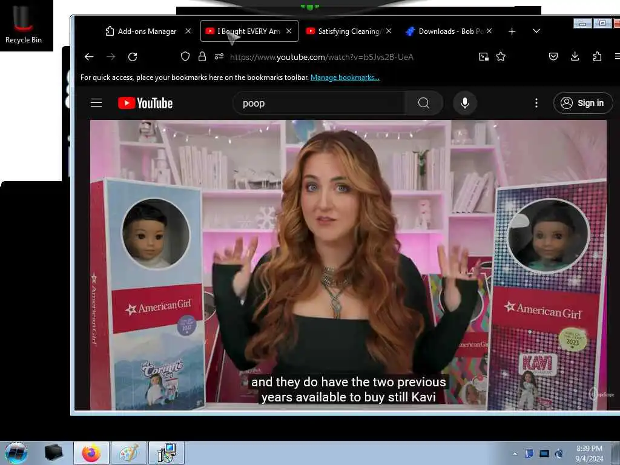Screen dimensions: 620x465
Task: Open the Downloads - Bob tab
Action: [449, 31]
